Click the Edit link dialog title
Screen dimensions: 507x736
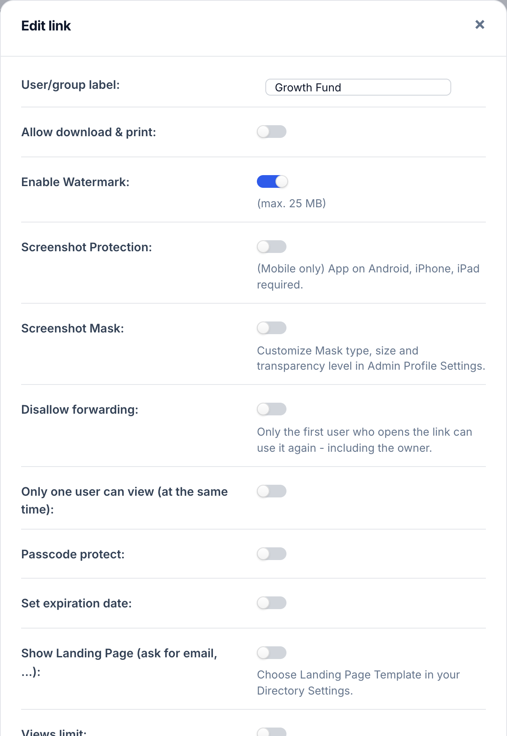pos(46,26)
